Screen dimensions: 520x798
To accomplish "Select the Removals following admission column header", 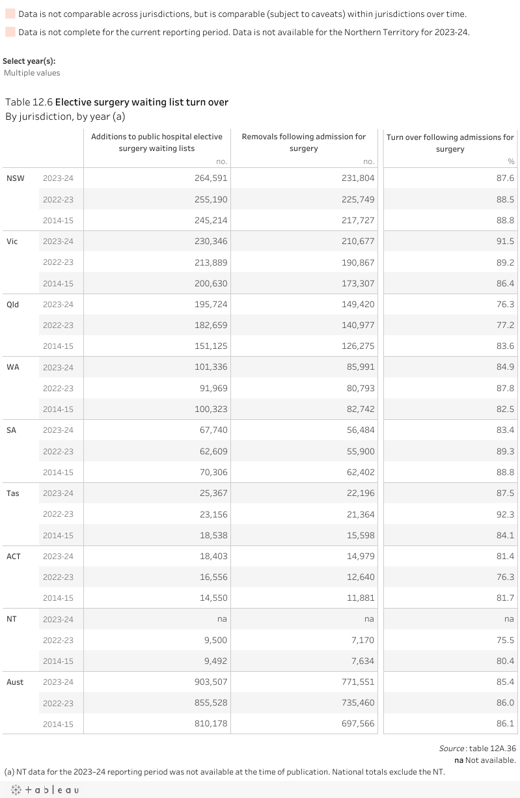I will [304, 143].
